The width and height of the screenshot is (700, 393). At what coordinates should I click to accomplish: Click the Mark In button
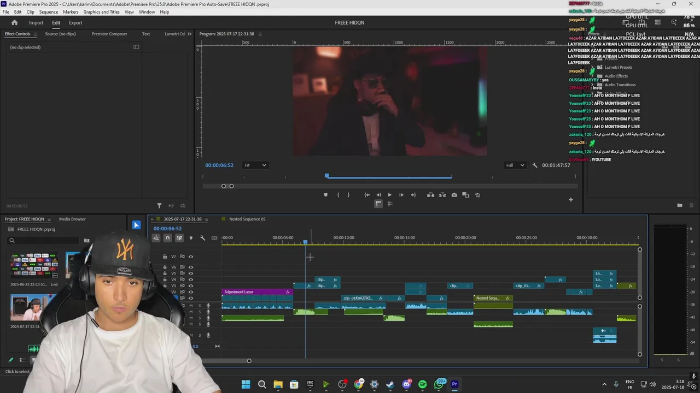[x=338, y=195]
